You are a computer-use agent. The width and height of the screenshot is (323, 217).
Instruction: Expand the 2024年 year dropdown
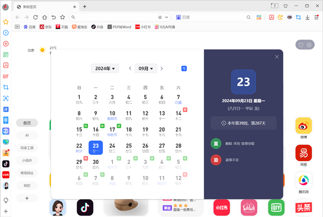coord(105,69)
